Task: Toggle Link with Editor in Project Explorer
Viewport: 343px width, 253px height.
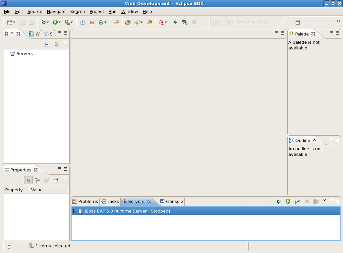Action: point(56,44)
